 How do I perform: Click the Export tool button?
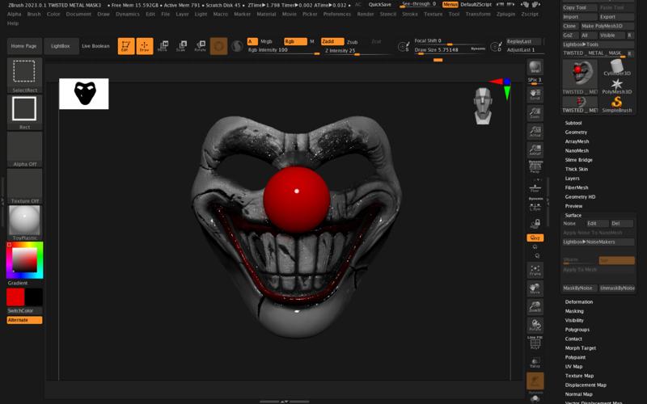point(616,17)
